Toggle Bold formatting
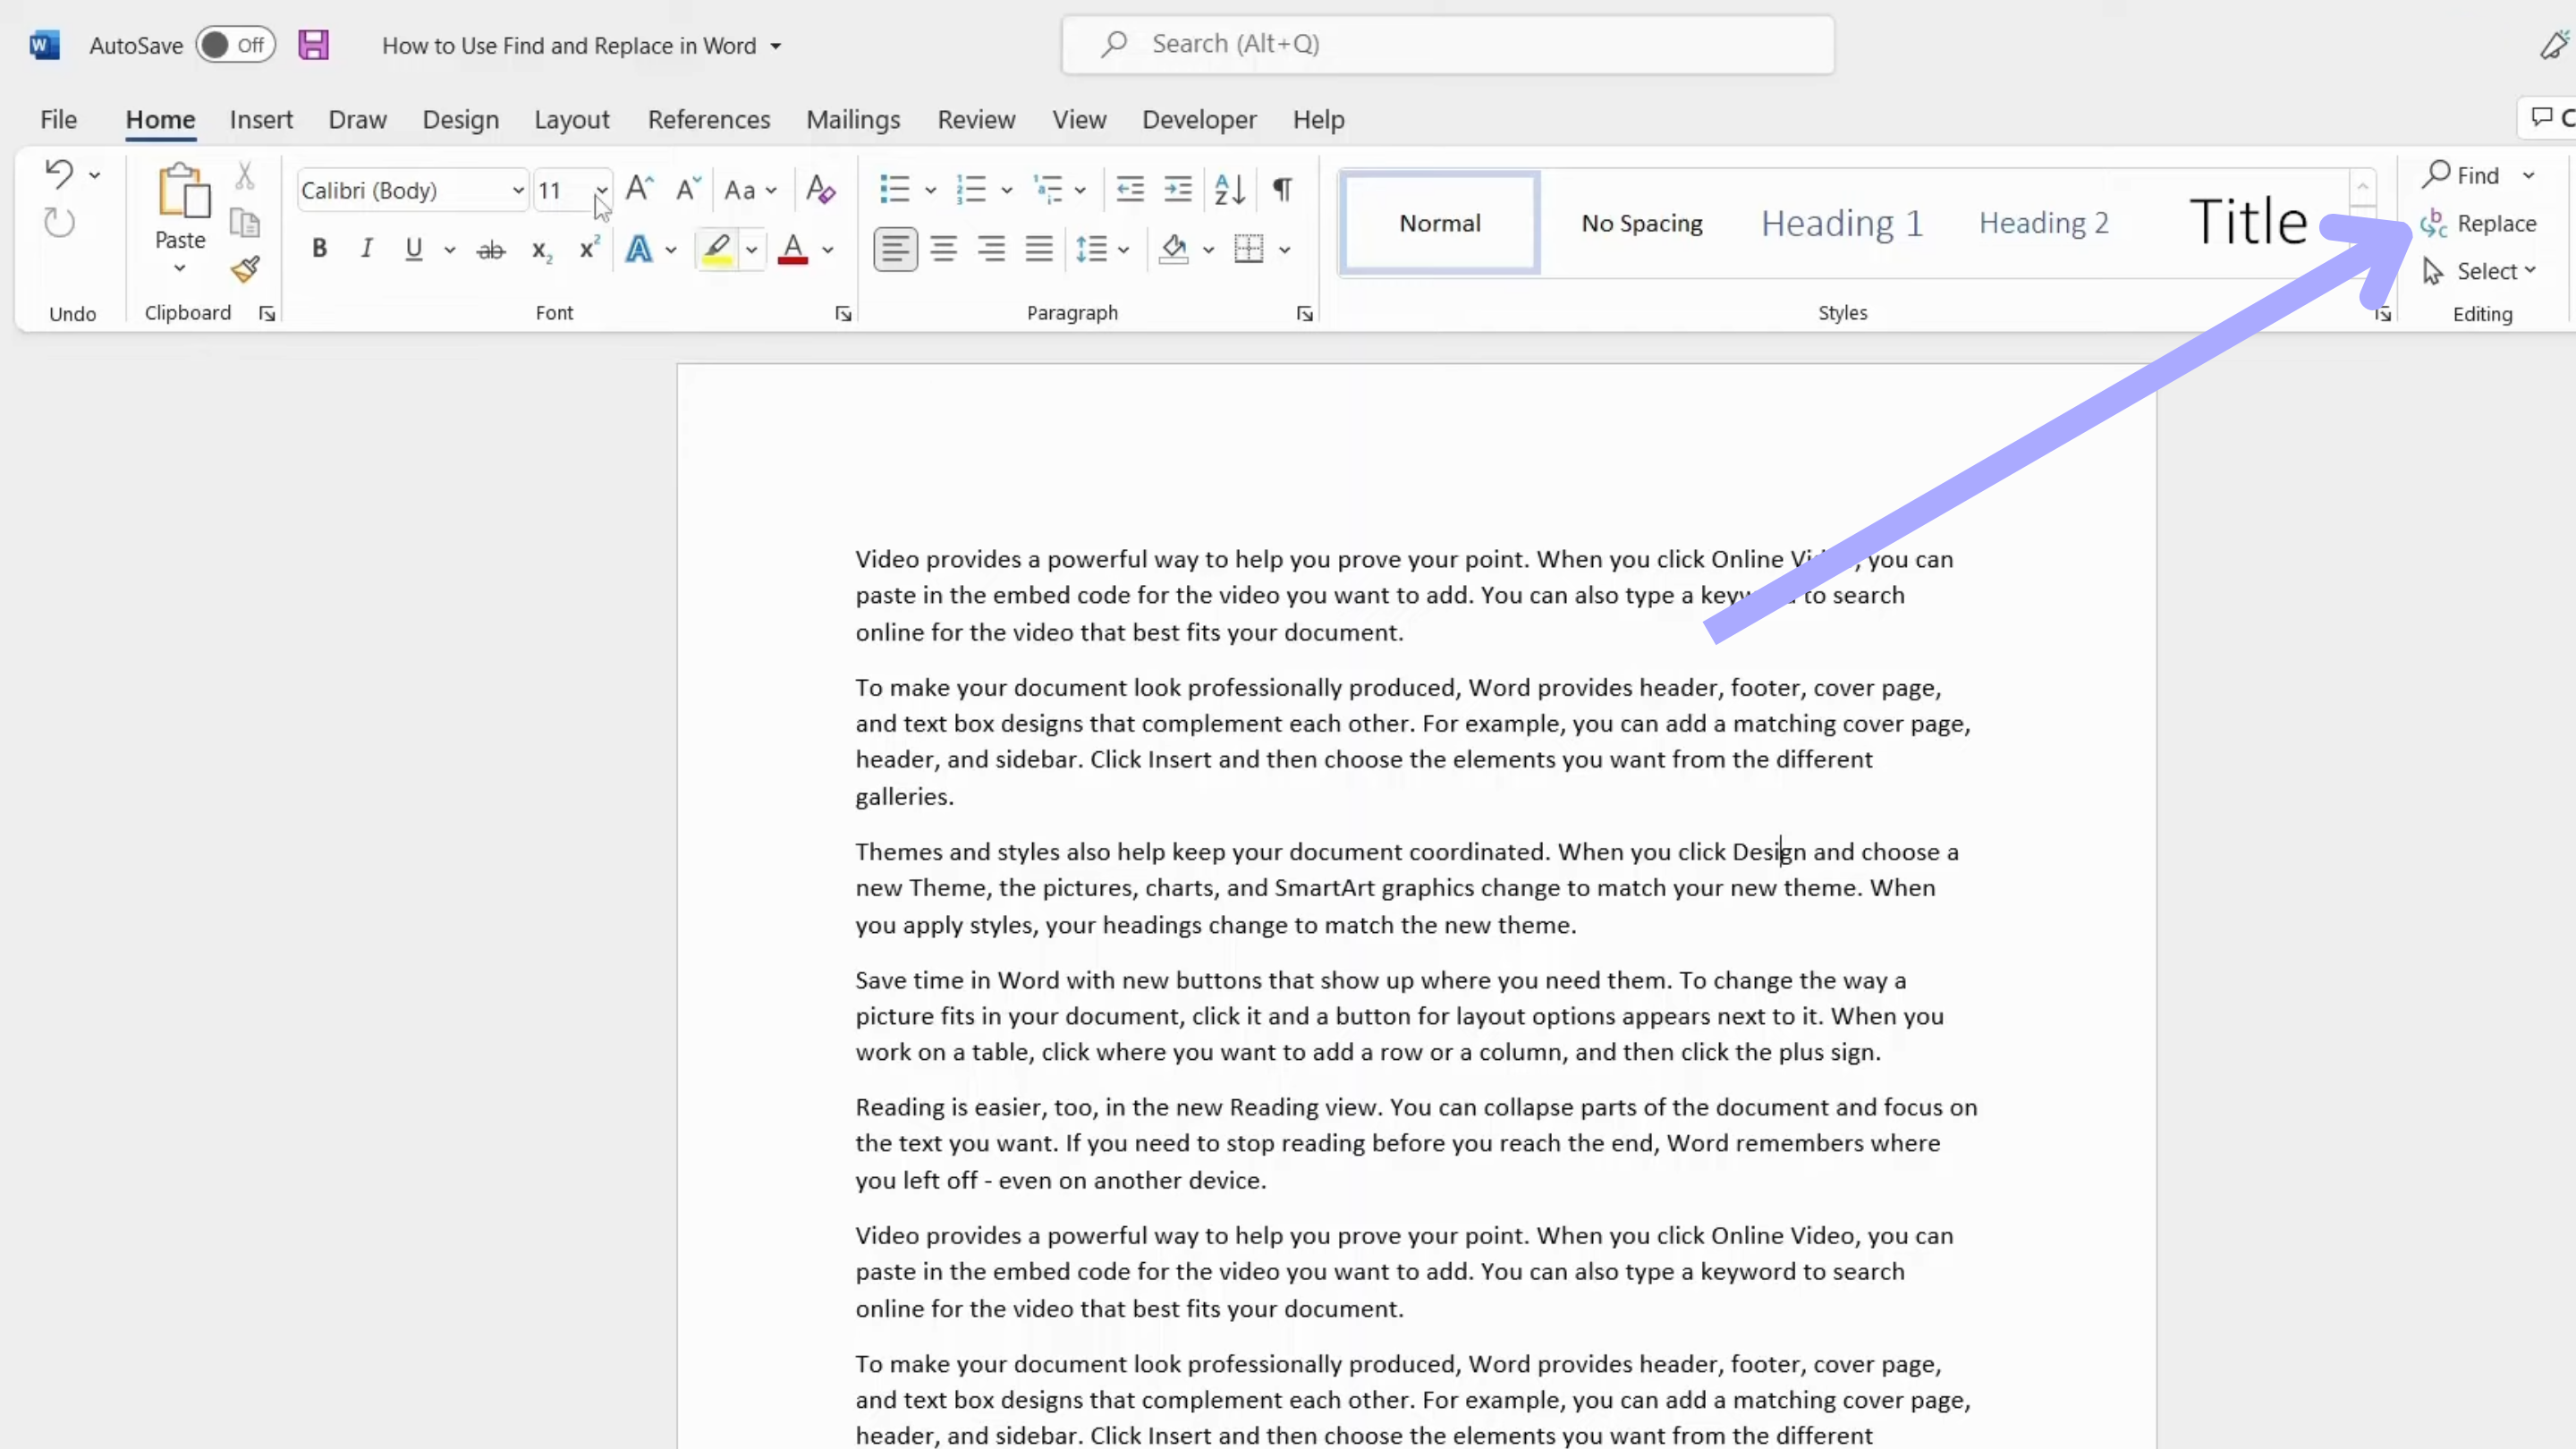This screenshot has width=2576, height=1449. tap(319, 249)
